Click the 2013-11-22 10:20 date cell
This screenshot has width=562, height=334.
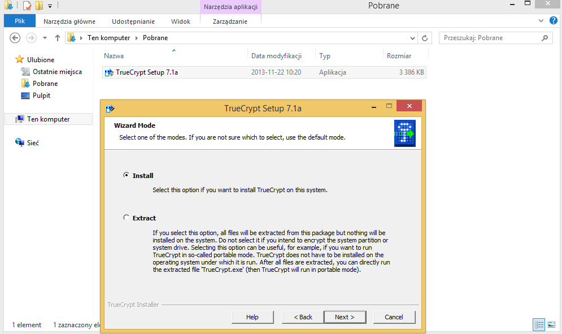(276, 72)
